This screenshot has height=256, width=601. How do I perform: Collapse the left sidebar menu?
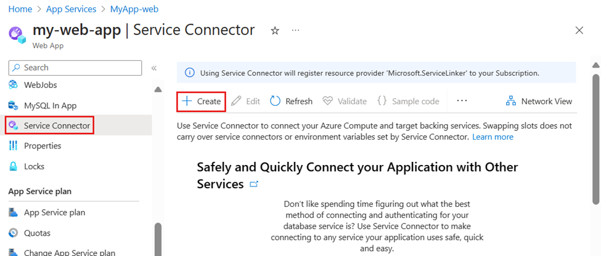(154, 68)
